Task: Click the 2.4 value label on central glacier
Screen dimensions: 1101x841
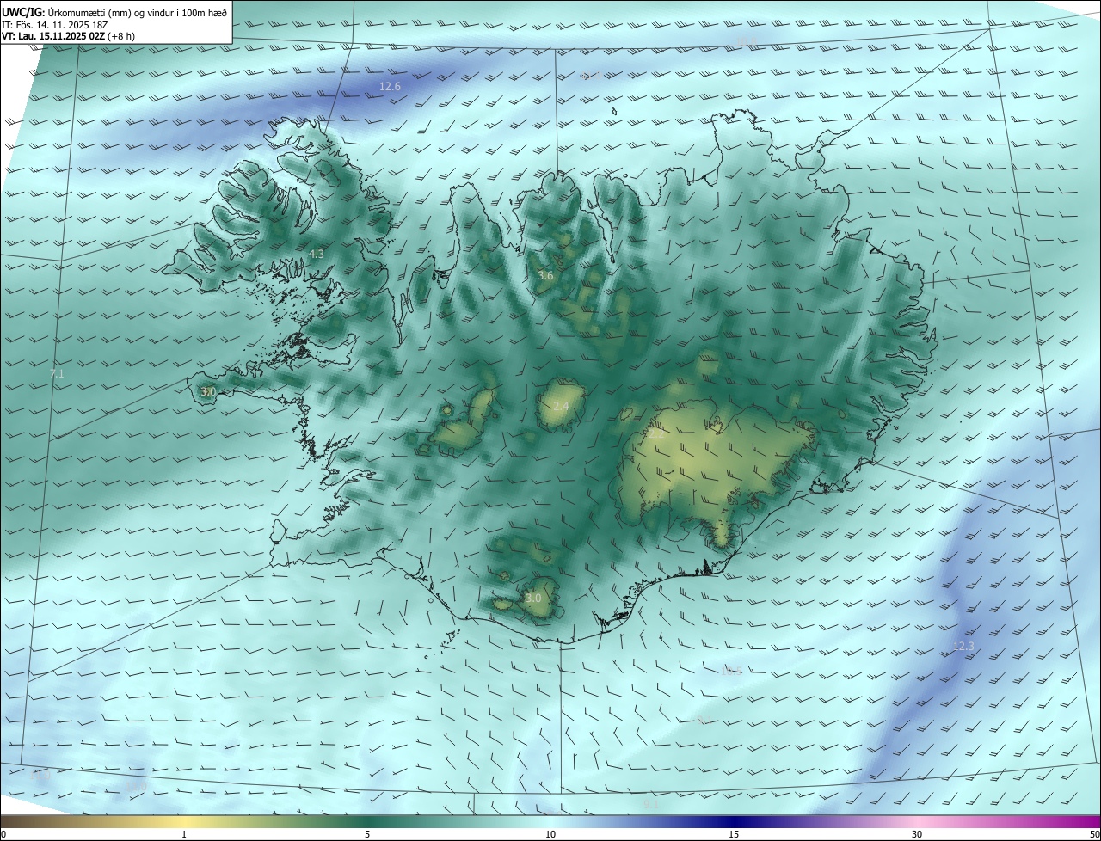Action: (561, 406)
